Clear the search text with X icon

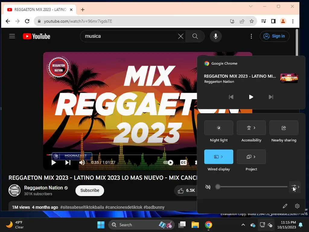click(180, 36)
